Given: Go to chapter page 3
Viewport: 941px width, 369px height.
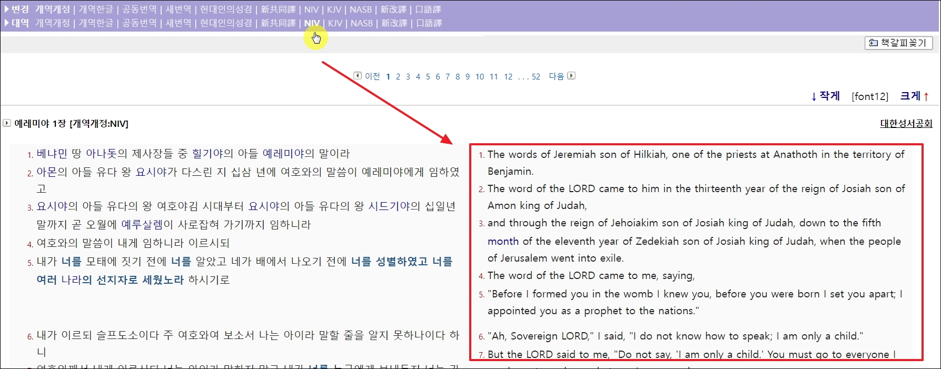Looking at the screenshot, I should pos(408,77).
